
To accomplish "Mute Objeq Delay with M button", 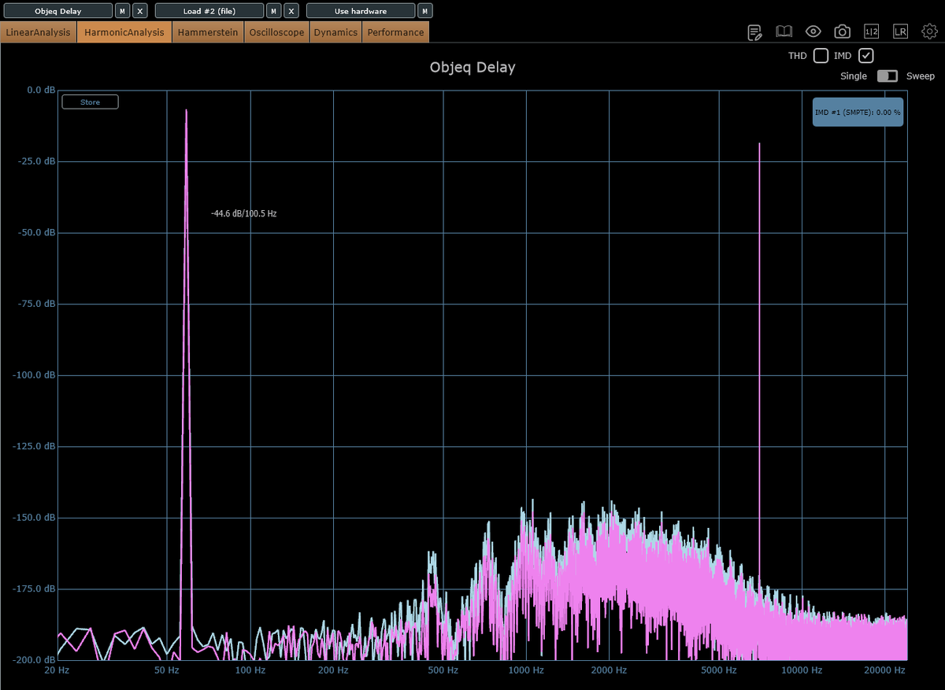I will coord(122,11).
